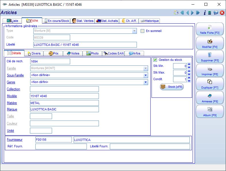
Task: Open the Stat. Achats tab
Action: [x=107, y=21]
